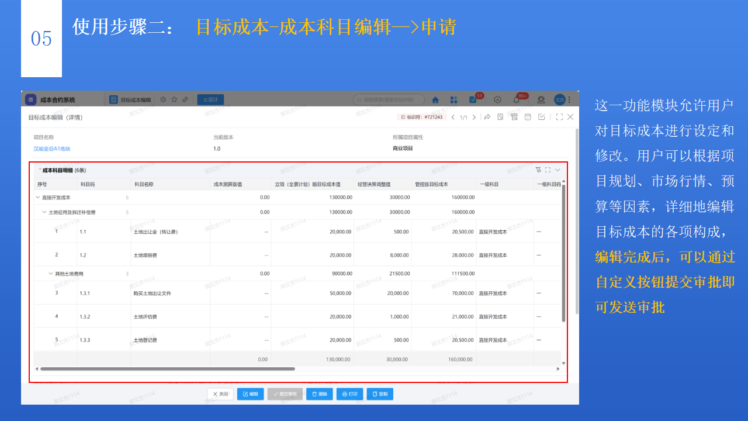748x421 pixels.
Task: Toggle the favorite star next to 目标成本编辑
Action: click(174, 99)
